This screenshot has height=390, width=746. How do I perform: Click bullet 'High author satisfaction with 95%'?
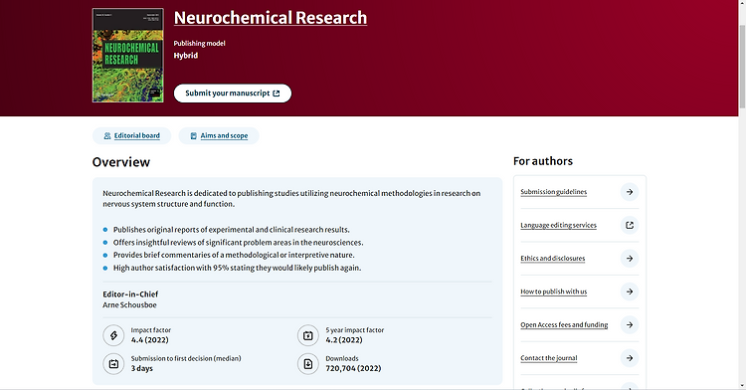pos(237,268)
